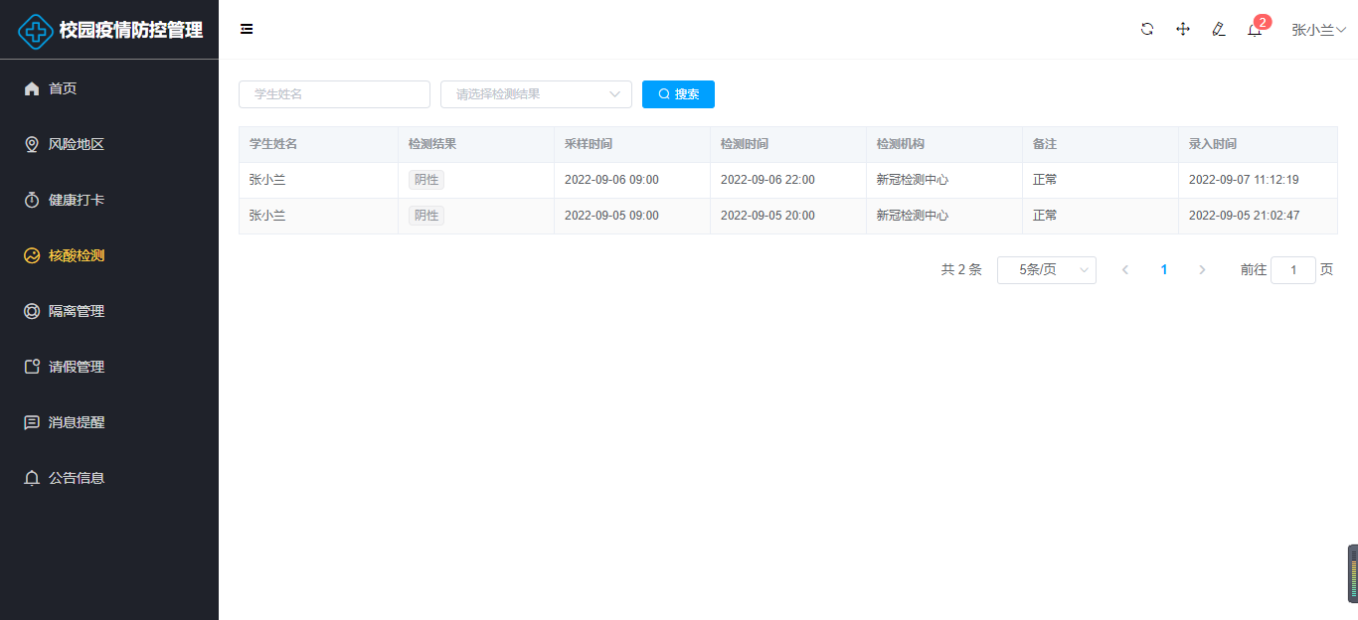This screenshot has height=620, width=1358.
Task: Open the notification bell with badge
Action: [x=1255, y=30]
